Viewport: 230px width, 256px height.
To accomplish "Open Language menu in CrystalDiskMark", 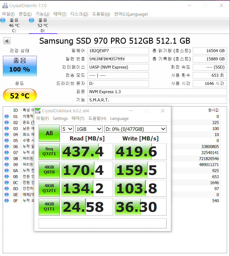I will [119, 118].
